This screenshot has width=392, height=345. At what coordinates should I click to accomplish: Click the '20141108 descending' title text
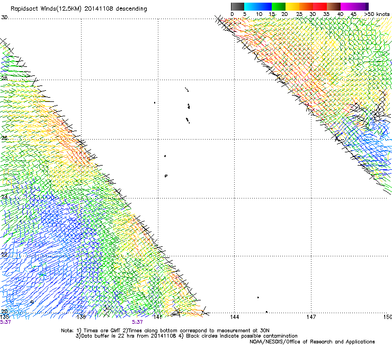click(x=116, y=9)
